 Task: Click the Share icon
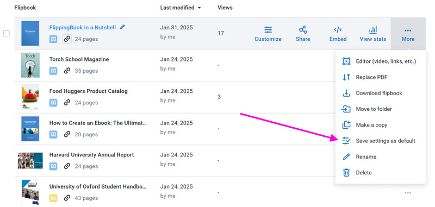coord(303,30)
